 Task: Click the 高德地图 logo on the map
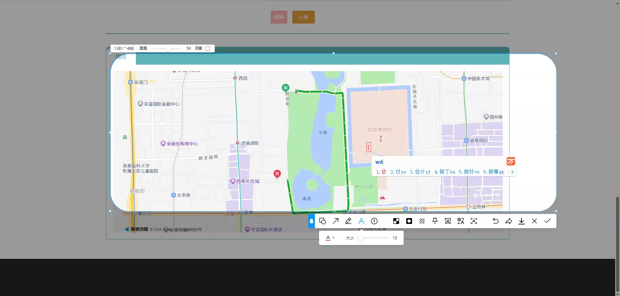137,229
